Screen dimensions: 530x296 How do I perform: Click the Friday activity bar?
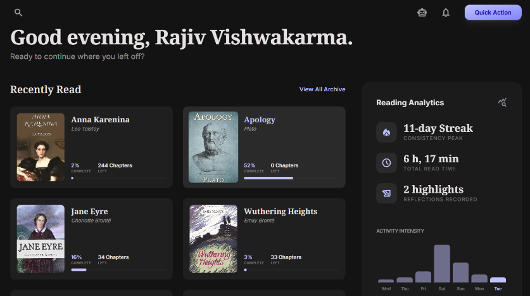click(423, 277)
